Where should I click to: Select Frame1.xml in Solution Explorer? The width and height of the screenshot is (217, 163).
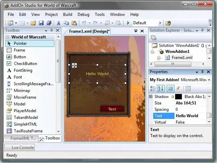182,57
